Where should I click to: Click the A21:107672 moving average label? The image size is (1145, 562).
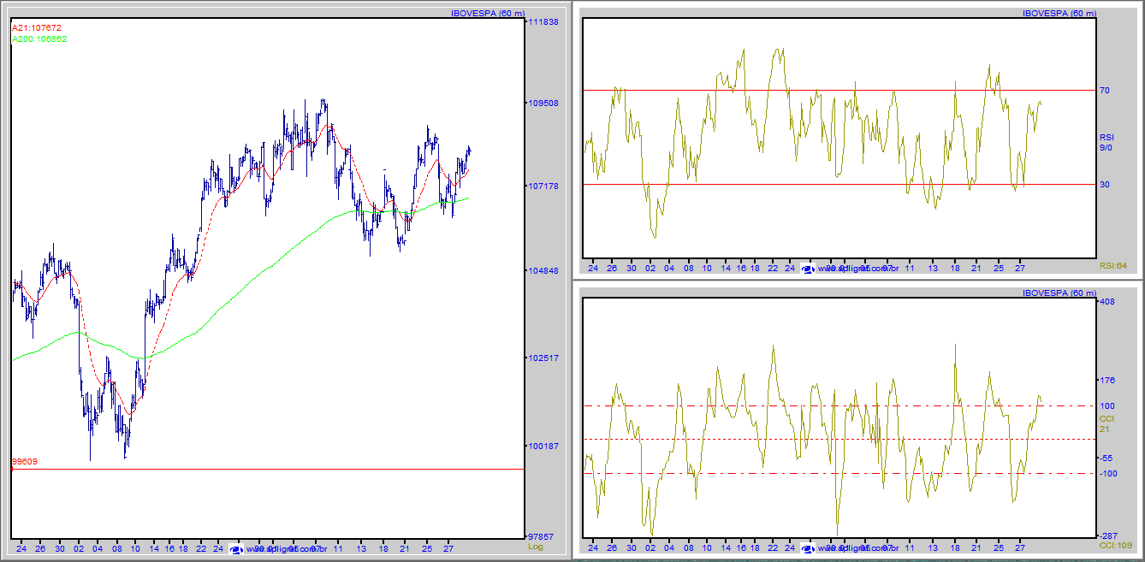click(37, 28)
